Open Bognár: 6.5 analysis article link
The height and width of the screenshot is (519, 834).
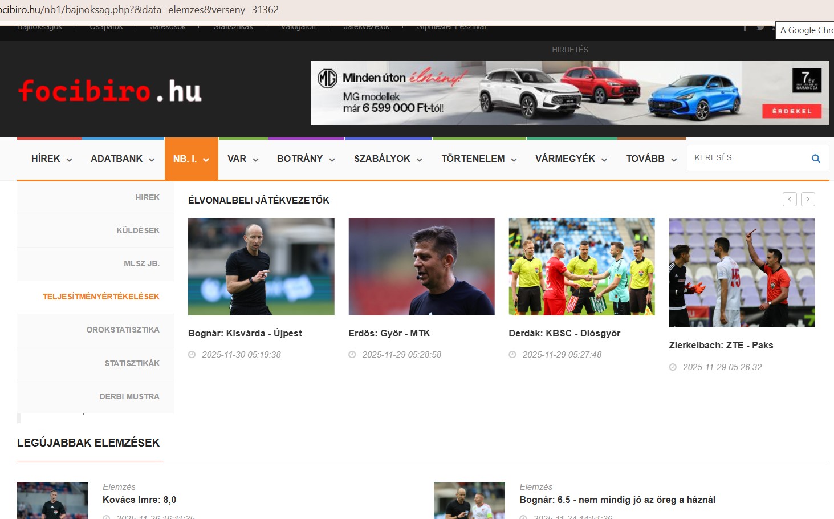pos(617,500)
